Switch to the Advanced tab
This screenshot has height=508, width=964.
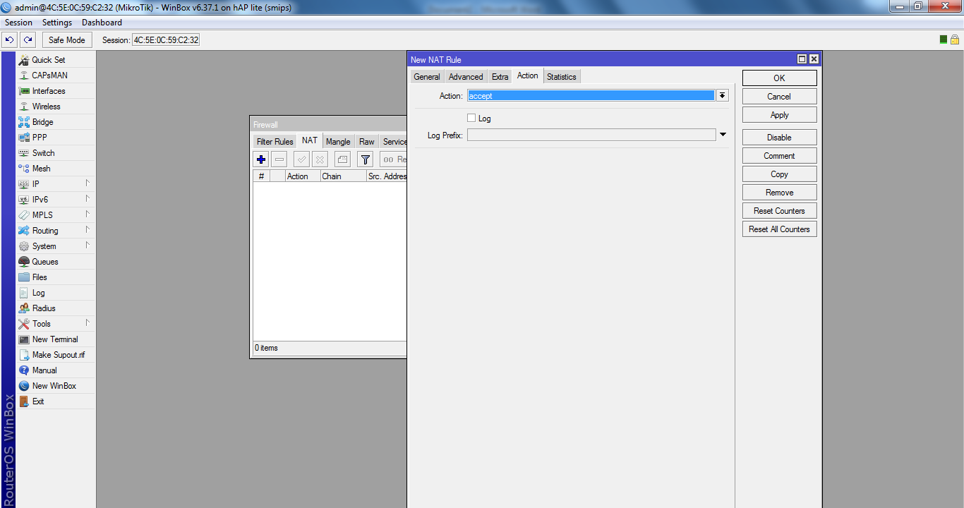coord(466,77)
